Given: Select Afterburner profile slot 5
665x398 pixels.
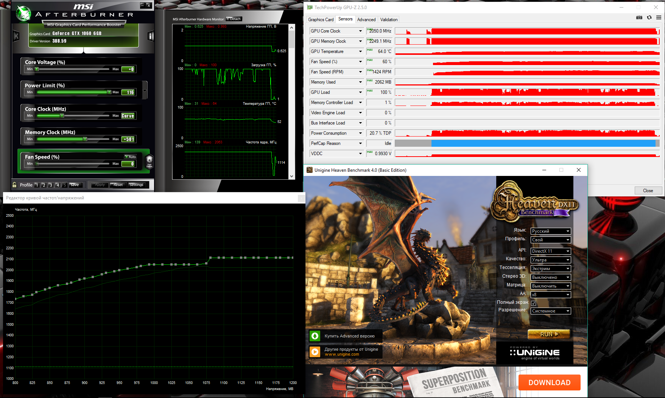Looking at the screenshot, I should click(x=65, y=185).
